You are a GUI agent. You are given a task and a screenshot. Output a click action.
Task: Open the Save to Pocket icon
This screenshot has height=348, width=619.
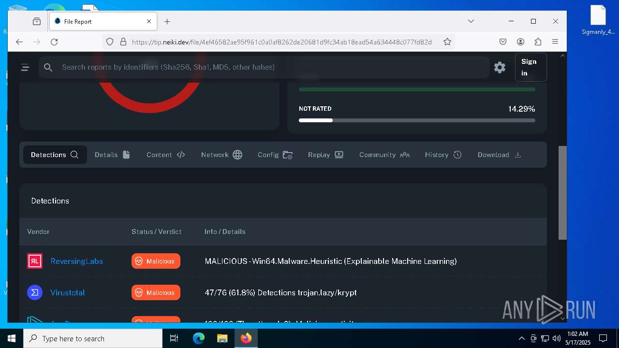click(x=503, y=42)
